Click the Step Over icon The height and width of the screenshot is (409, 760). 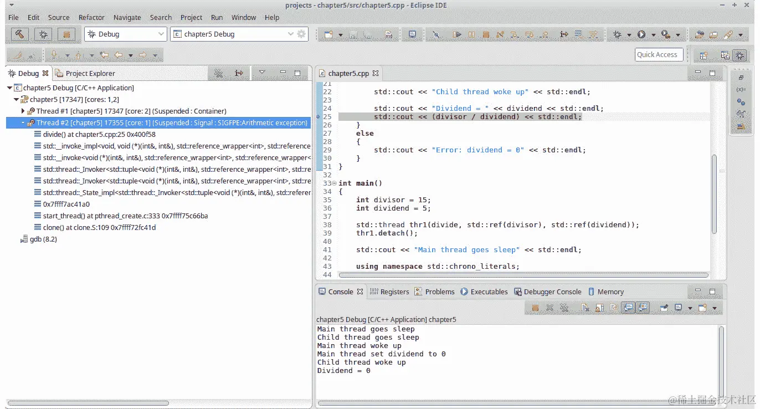tap(529, 34)
